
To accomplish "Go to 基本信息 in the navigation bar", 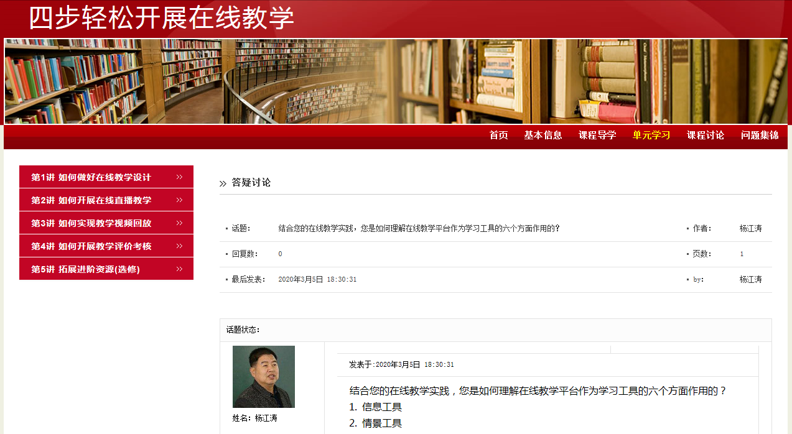I will [x=543, y=135].
